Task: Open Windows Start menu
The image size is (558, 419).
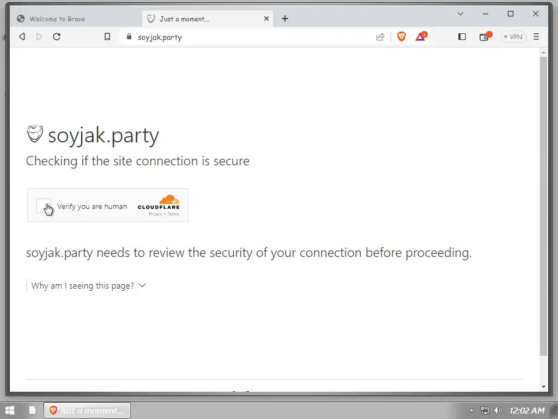Action: 10,410
